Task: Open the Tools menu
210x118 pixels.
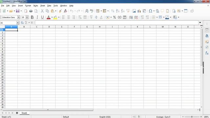Action: [55, 6]
